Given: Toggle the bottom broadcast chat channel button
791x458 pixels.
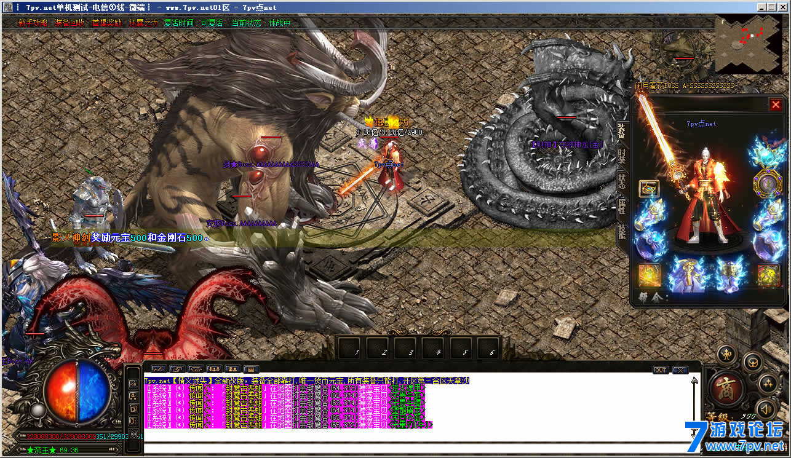Looking at the screenshot, I should click(x=133, y=434).
